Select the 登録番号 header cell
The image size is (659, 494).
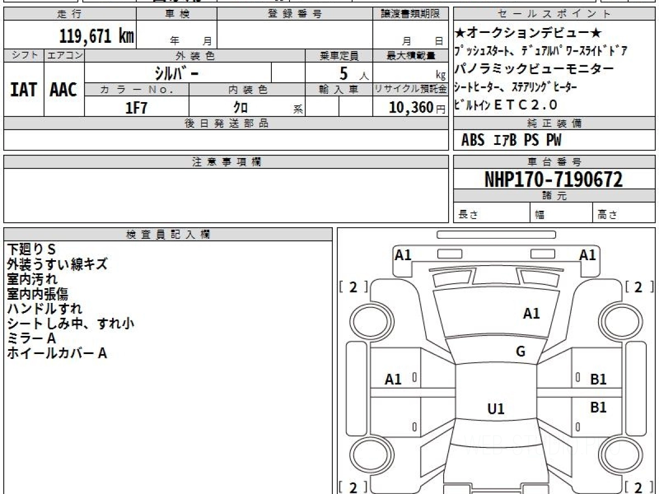click(295, 14)
